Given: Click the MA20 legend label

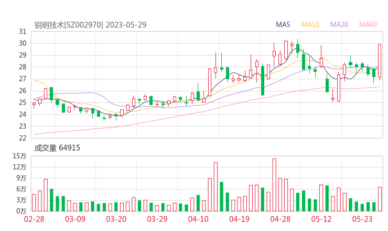Looking at the screenshot, I should point(339,25).
